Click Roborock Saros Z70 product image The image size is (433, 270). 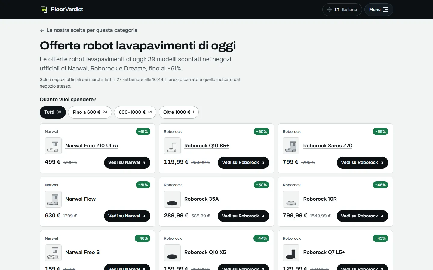pos(291,146)
